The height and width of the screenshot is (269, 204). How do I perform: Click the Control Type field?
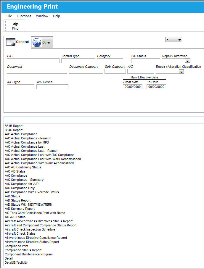click(78, 61)
